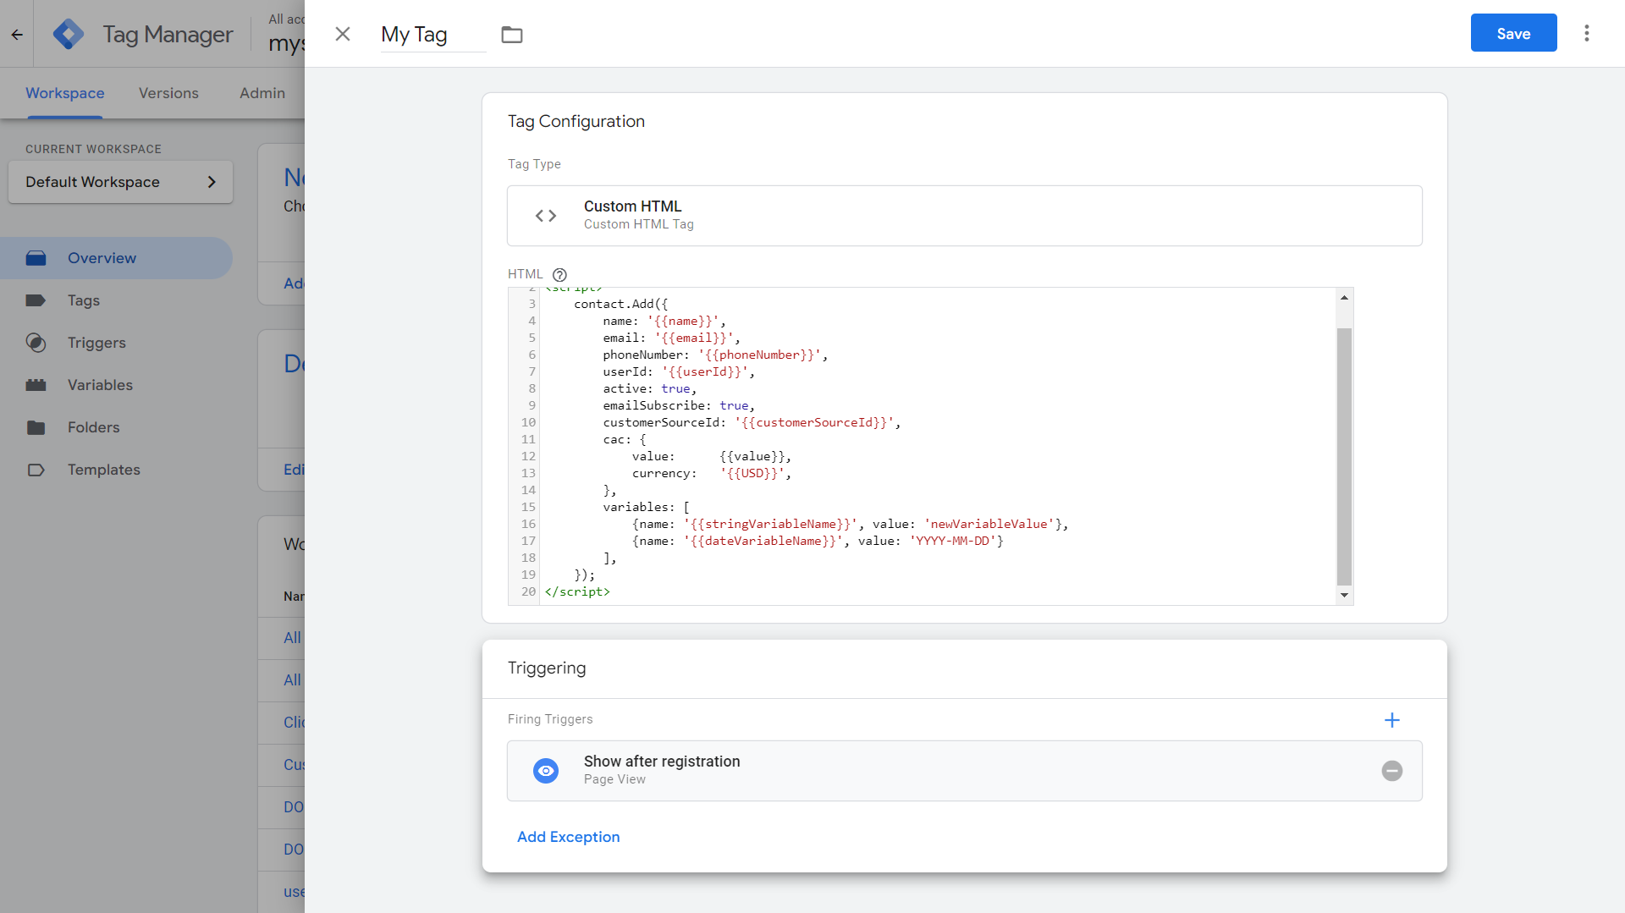
Task: Click the Add Exception link
Action: (568, 837)
